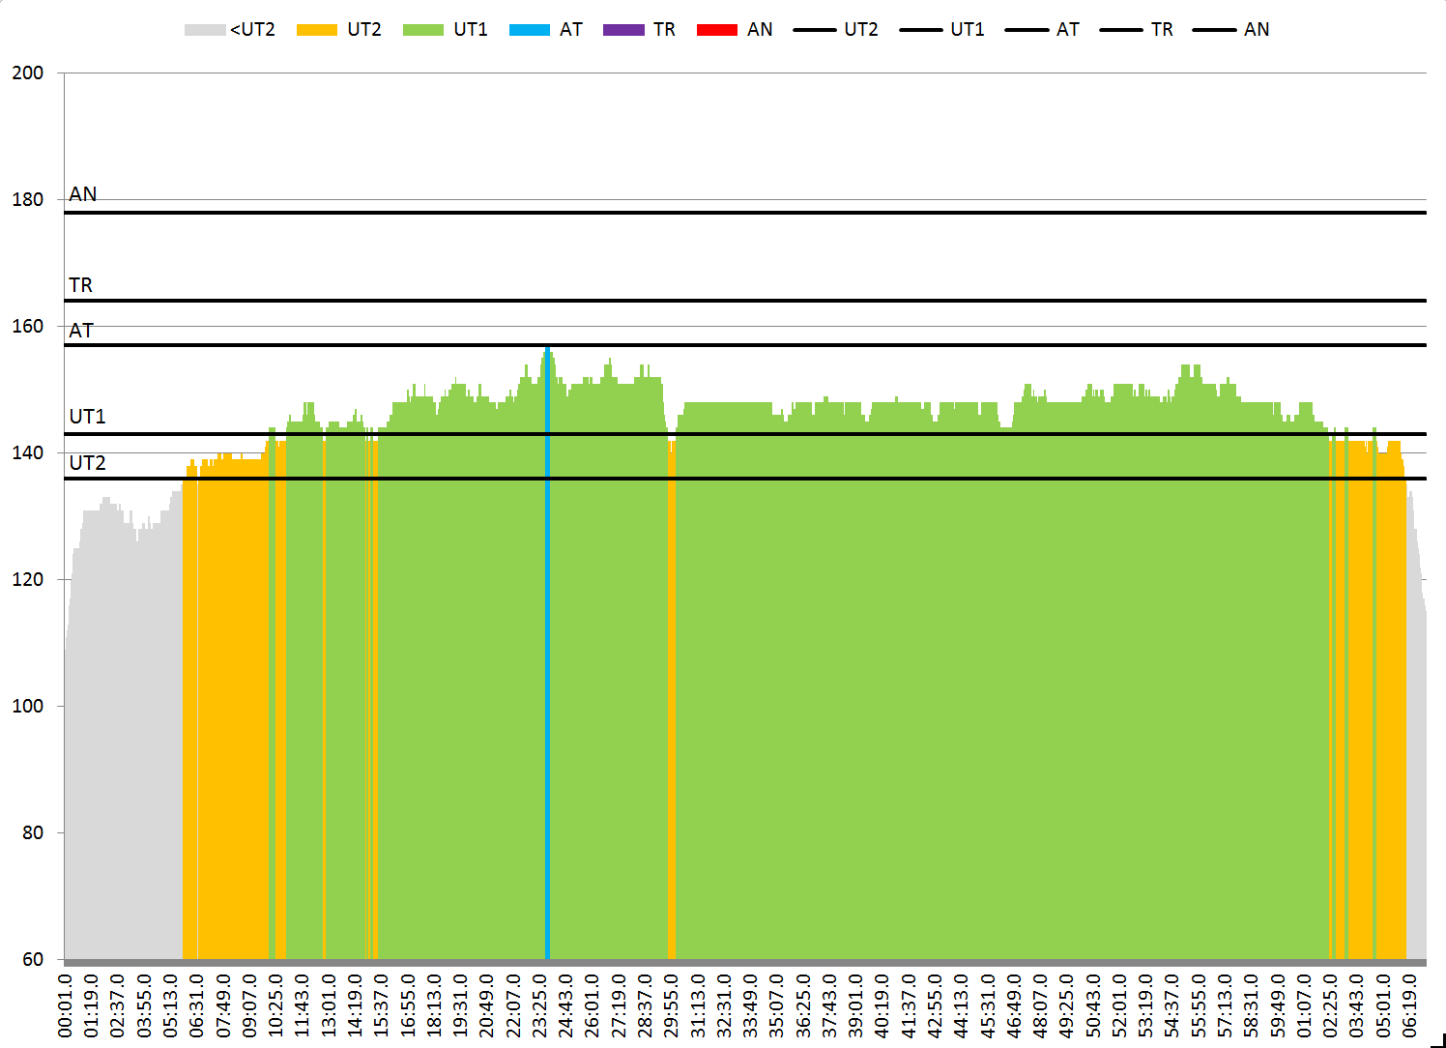Viewport: 1446px width, 1048px height.
Task: Click the black AT line legend marker
Action: [1026, 30]
